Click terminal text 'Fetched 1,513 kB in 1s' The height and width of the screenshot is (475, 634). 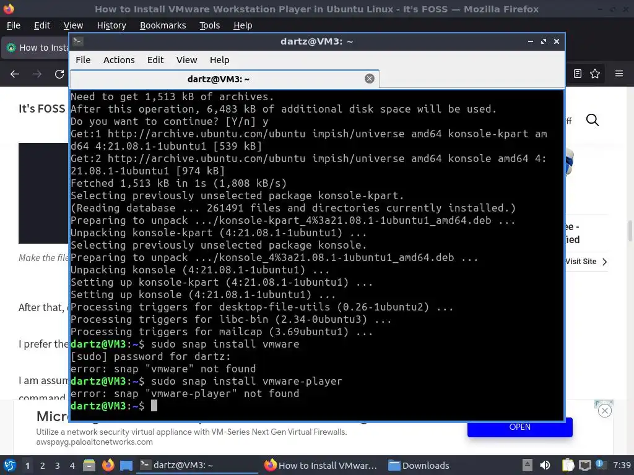138,183
